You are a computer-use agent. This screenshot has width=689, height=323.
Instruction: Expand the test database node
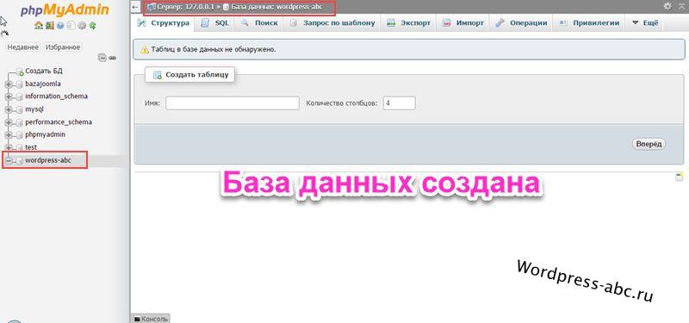click(x=9, y=148)
